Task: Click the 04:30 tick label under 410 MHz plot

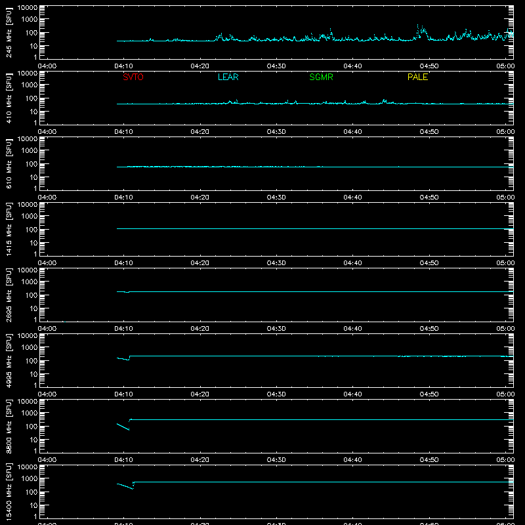Action: [x=276, y=132]
